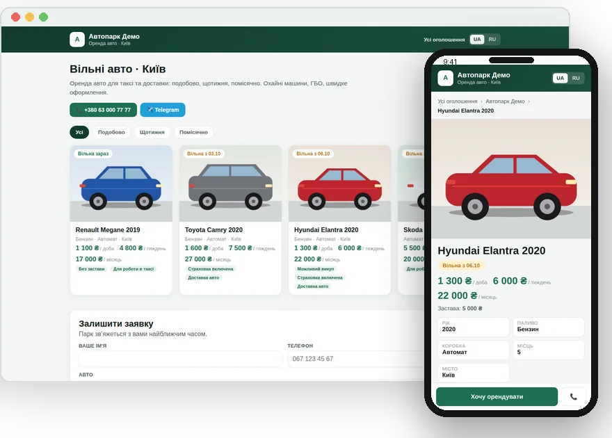The width and height of the screenshot is (612, 438).
Task: Open "Усі оголошення" link in desktop header
Action: coord(444,40)
